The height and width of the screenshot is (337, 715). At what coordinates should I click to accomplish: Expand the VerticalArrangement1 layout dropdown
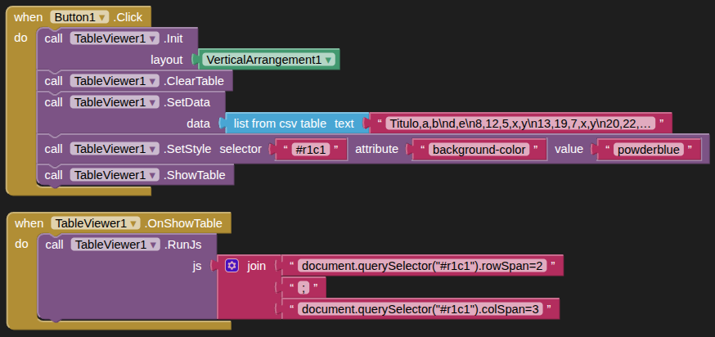tap(328, 60)
